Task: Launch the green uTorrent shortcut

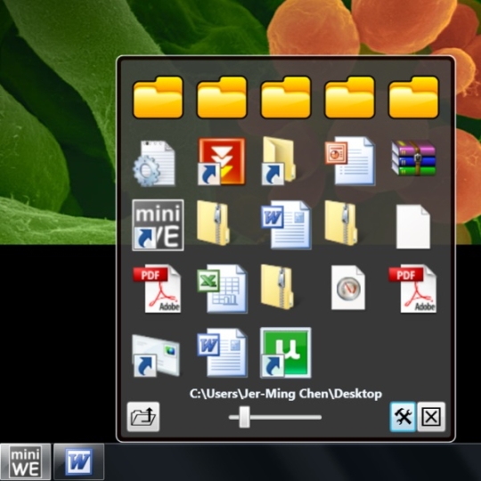Action: click(286, 353)
